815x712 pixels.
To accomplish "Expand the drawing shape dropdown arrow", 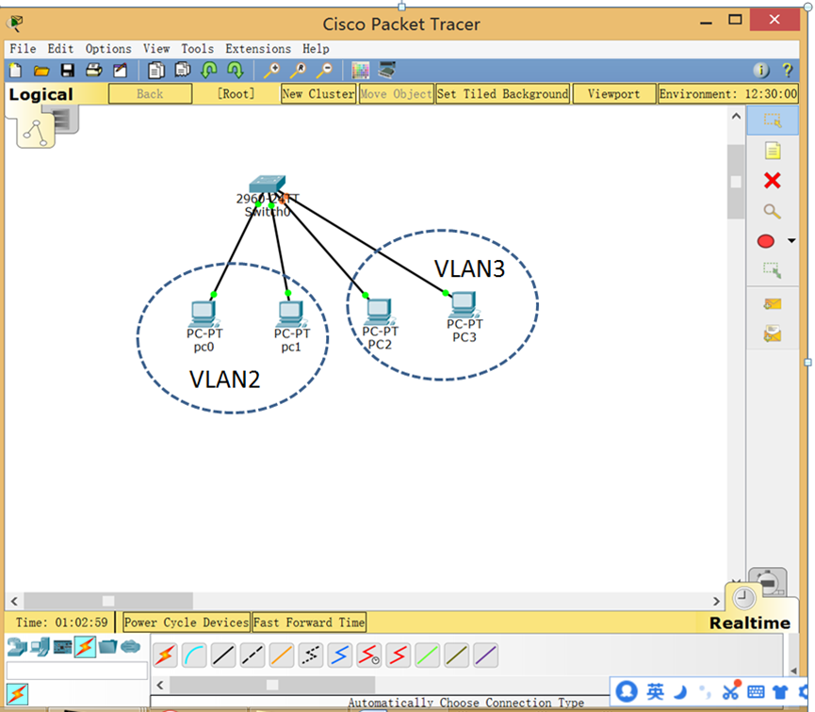I will coord(791,240).
